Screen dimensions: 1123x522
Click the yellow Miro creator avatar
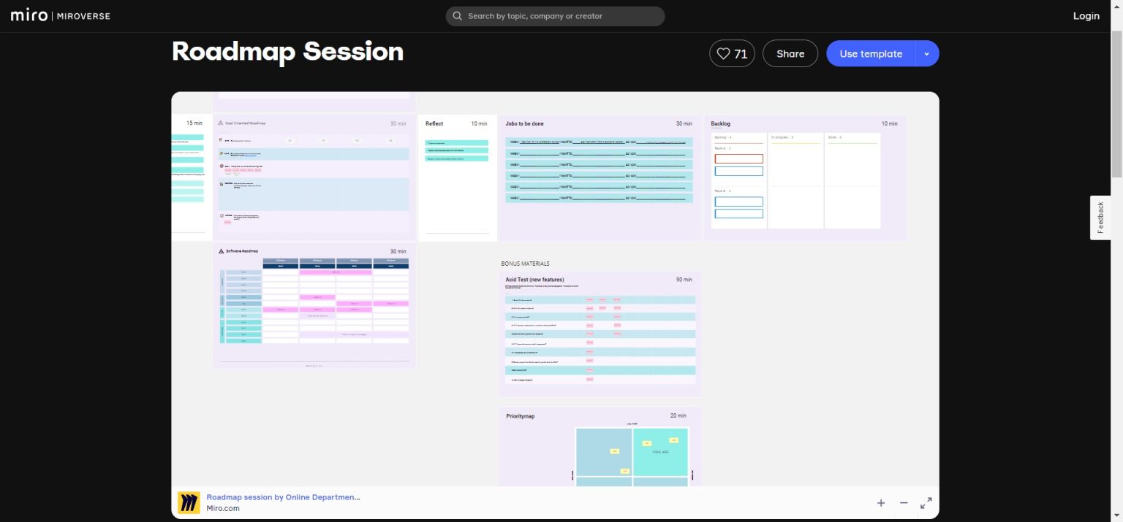click(189, 502)
